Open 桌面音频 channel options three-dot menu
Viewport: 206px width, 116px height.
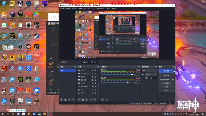pos(138,83)
